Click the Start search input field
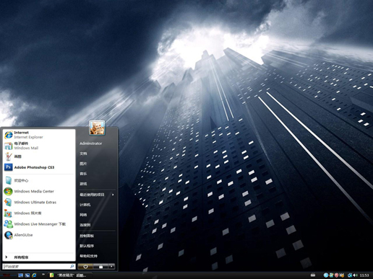Screen dimensions: 373x279 (x=38, y=266)
